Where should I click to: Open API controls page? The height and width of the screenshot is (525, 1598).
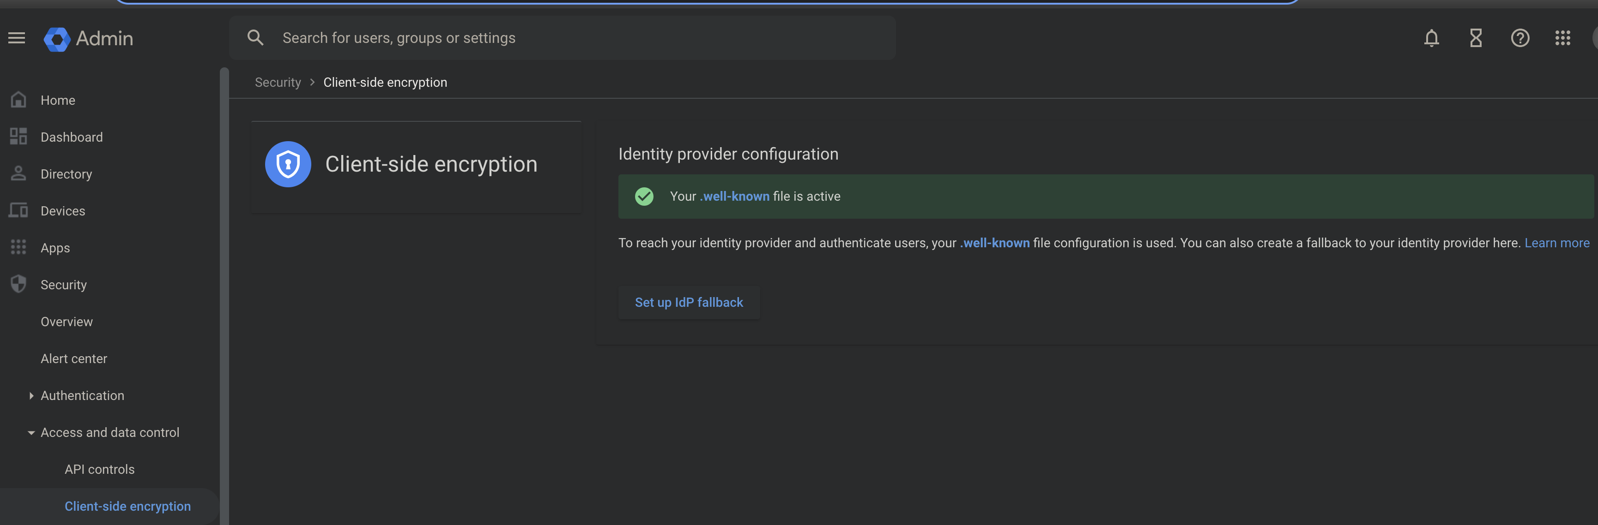[99, 469]
